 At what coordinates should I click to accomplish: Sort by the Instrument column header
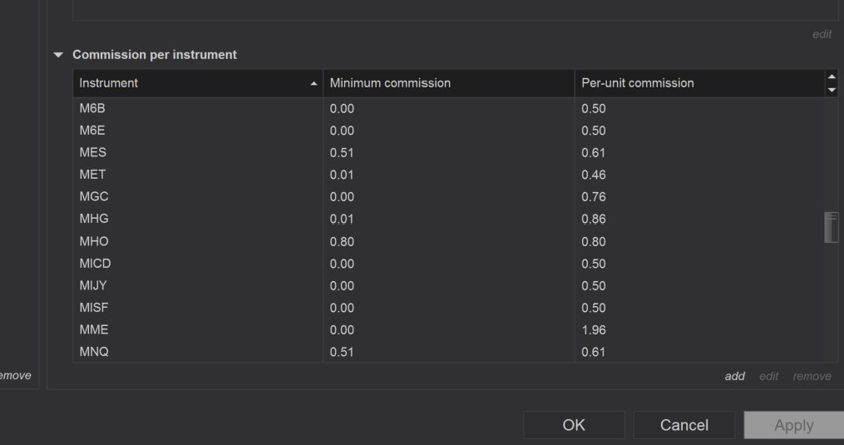(x=109, y=83)
